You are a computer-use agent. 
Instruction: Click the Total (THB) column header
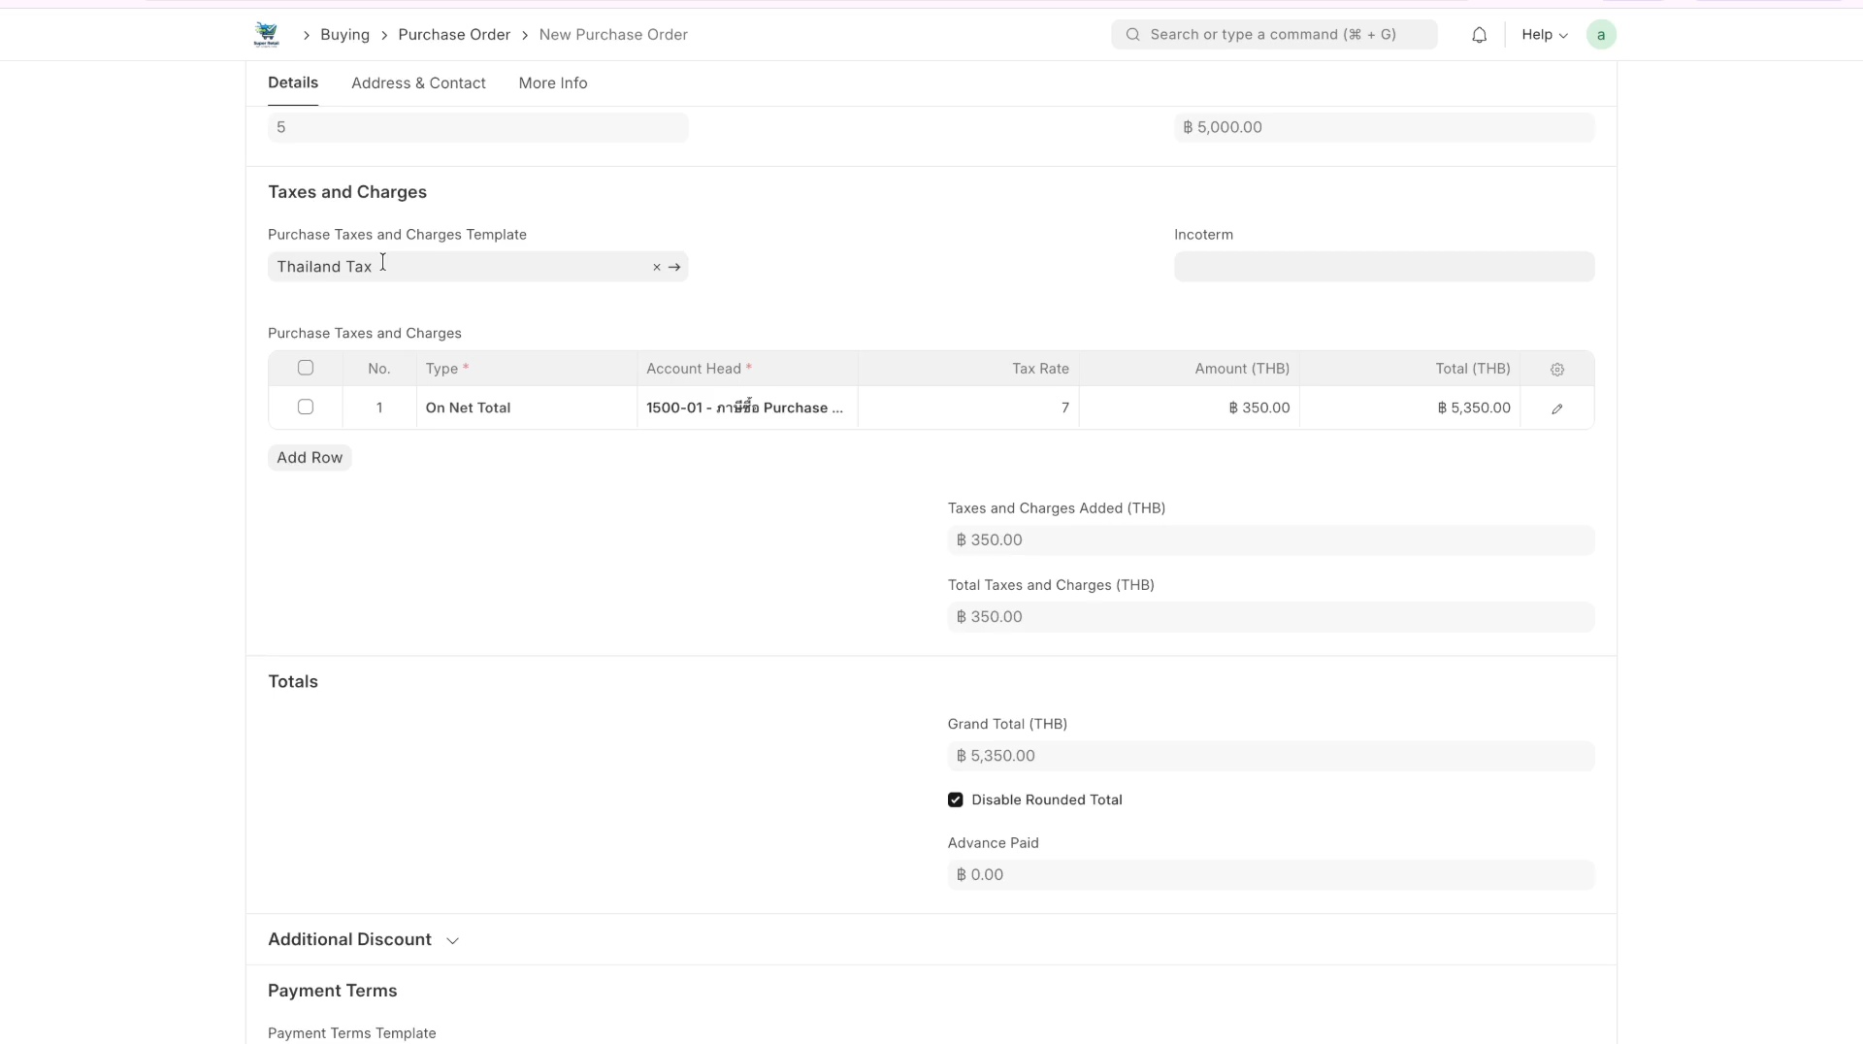click(1410, 369)
